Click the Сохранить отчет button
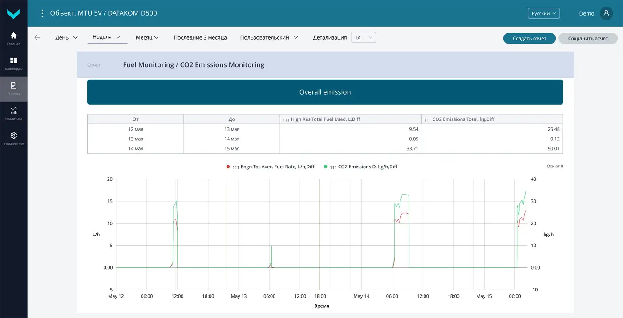The height and width of the screenshot is (318, 623). click(587, 38)
